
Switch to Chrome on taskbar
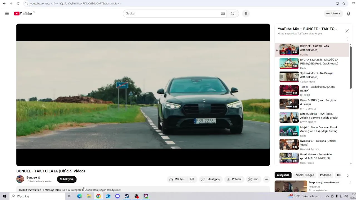(98, 196)
